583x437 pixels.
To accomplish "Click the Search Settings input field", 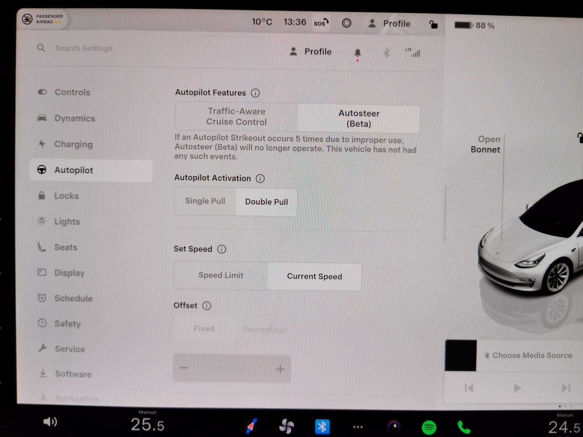I will (x=84, y=48).
